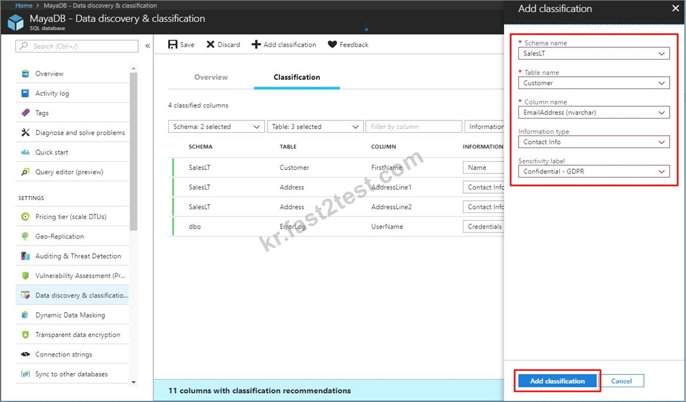Click the blue Add classification button
686x402 pixels.
[557, 381]
